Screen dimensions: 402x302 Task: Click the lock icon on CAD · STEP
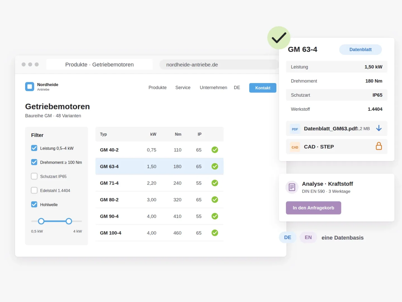point(379,146)
